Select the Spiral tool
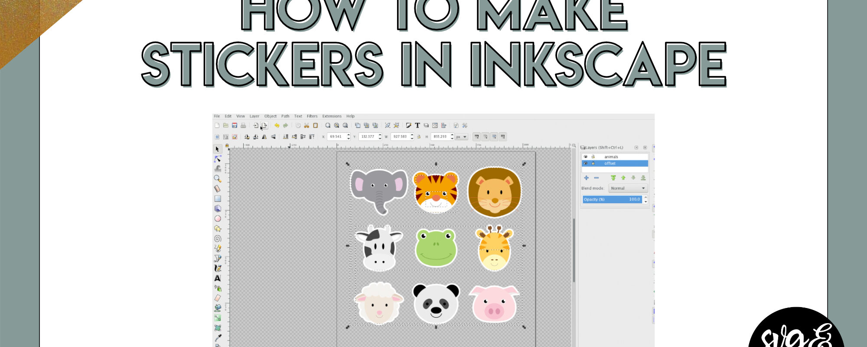This screenshot has width=867, height=347. 218,239
